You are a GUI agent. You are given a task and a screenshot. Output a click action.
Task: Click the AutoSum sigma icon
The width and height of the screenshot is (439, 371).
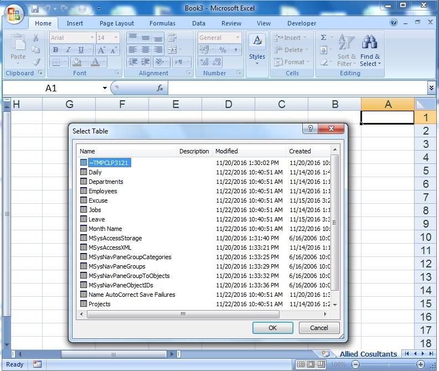pos(323,38)
